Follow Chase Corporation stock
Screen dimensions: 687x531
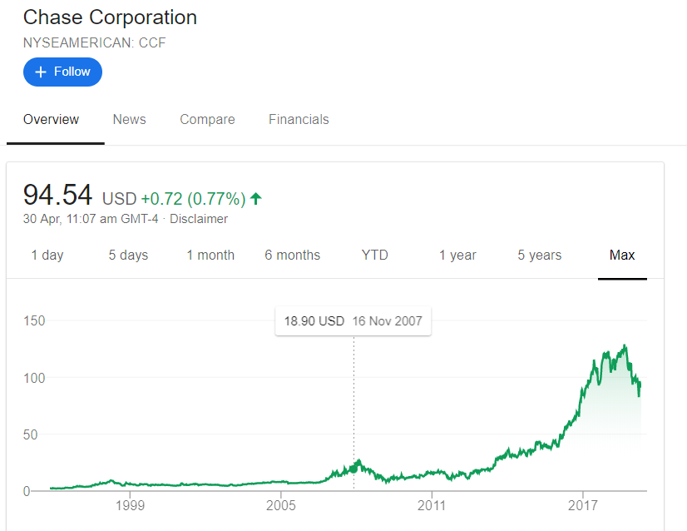62,72
